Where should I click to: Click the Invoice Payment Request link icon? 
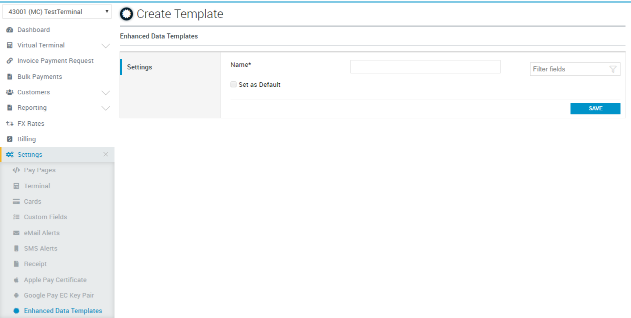click(9, 61)
